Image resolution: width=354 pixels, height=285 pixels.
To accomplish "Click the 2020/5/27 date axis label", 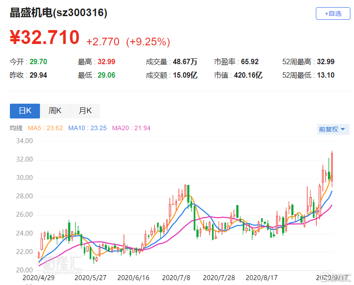I will 90,278.
